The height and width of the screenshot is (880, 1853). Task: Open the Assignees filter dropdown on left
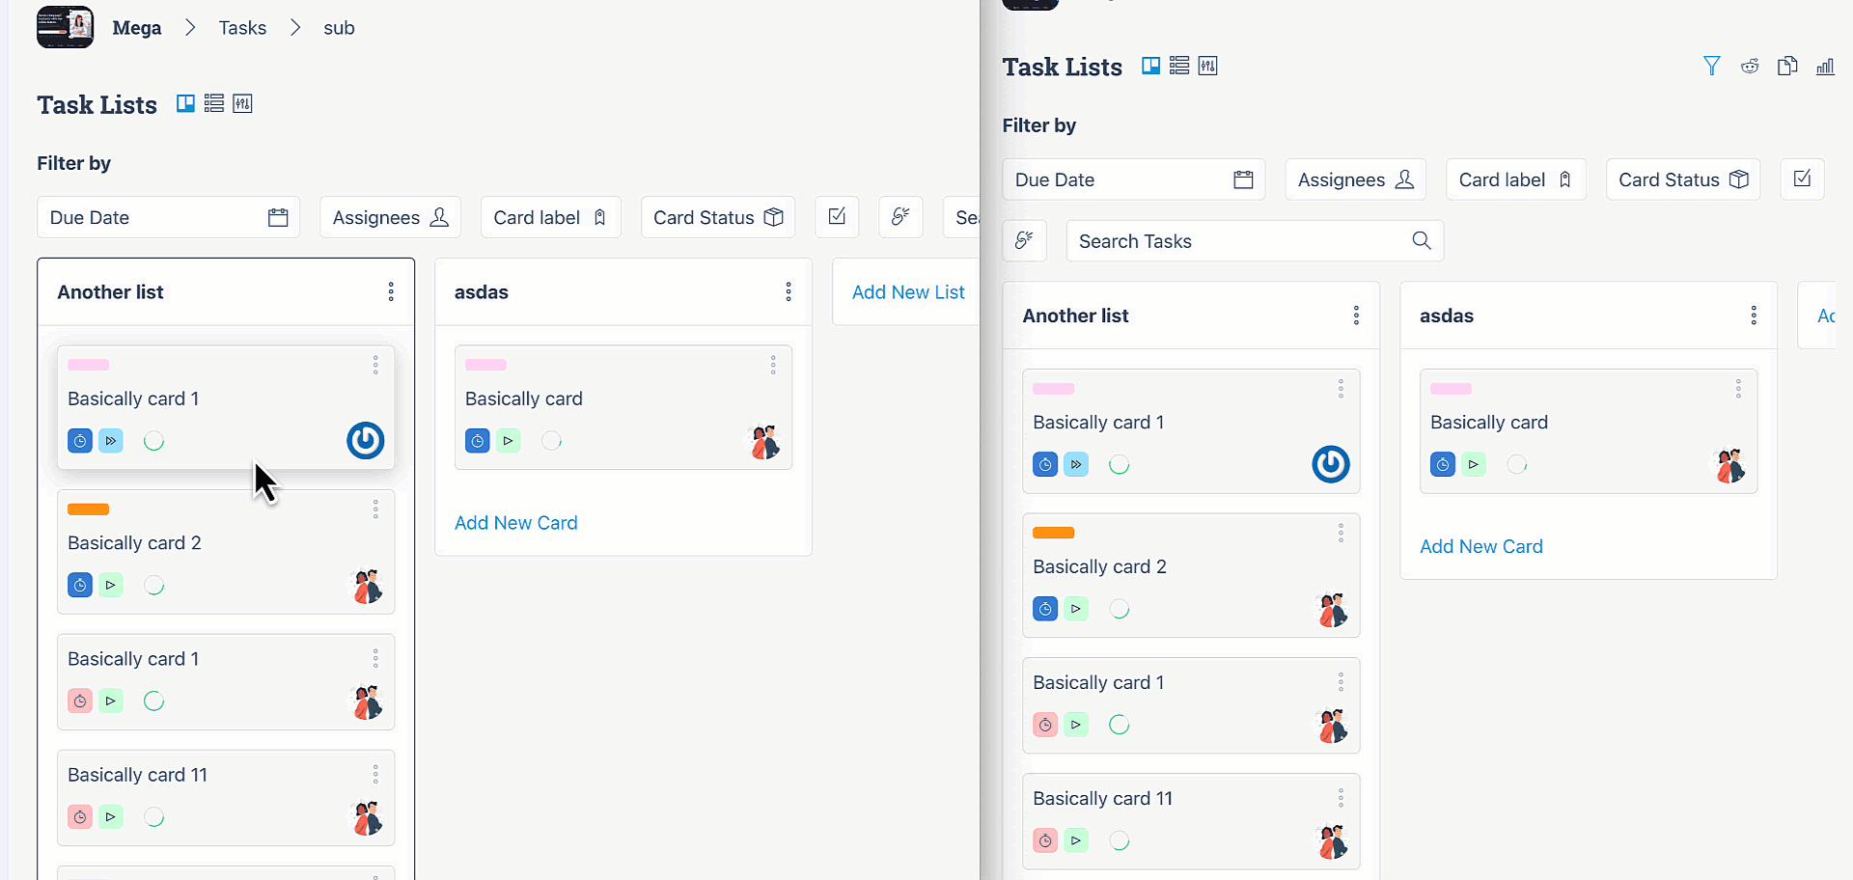391,217
